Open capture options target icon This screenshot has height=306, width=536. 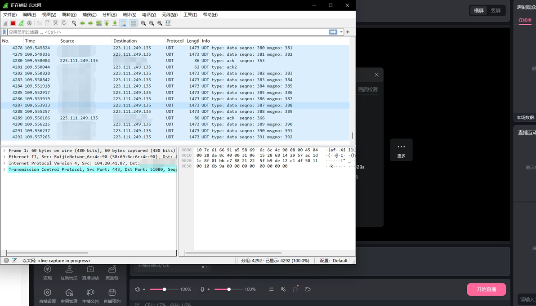[x=29, y=23]
